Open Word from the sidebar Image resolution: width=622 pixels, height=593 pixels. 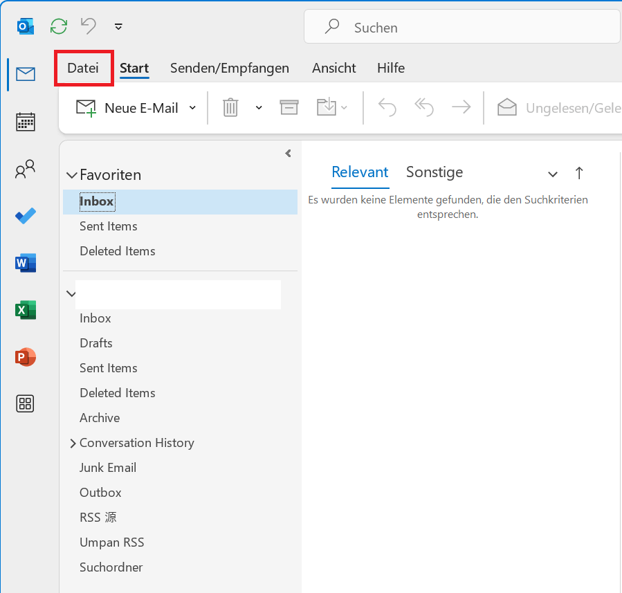(x=26, y=263)
